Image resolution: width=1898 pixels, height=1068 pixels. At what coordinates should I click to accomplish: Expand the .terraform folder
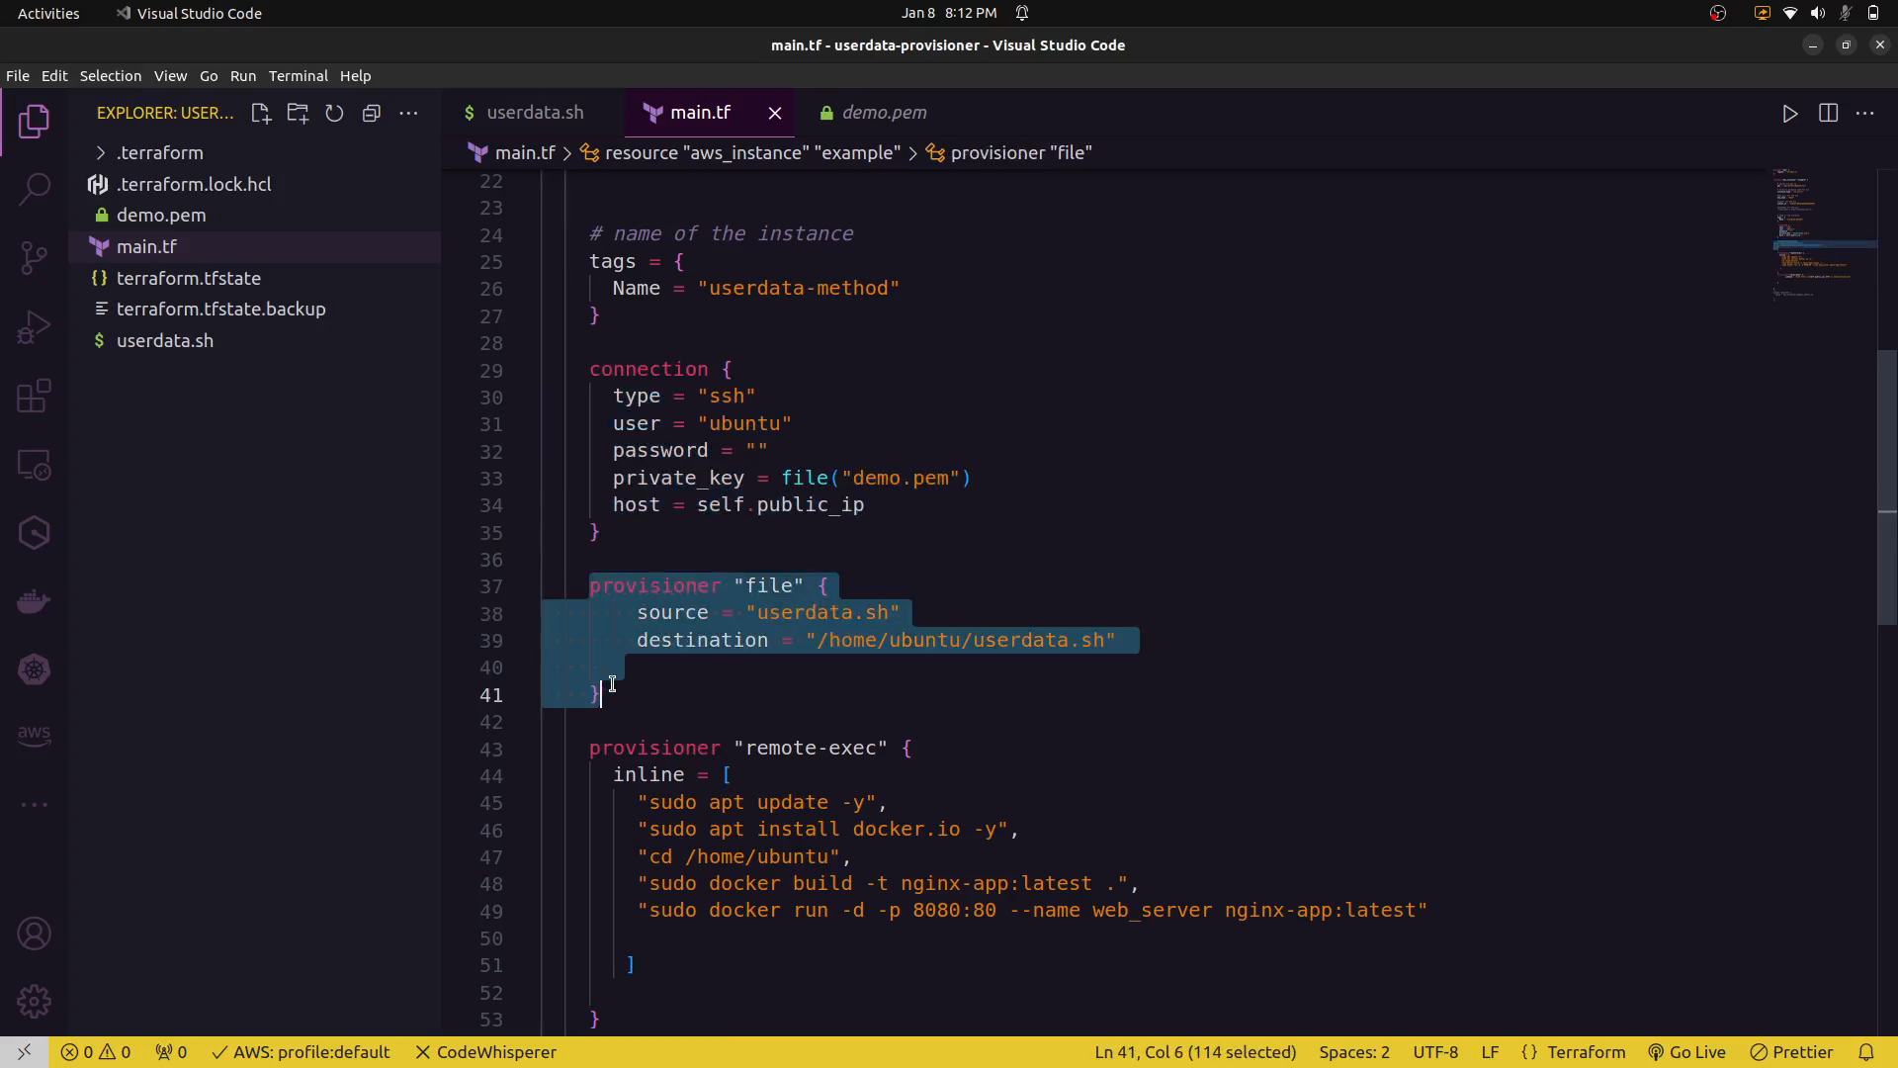click(x=159, y=153)
